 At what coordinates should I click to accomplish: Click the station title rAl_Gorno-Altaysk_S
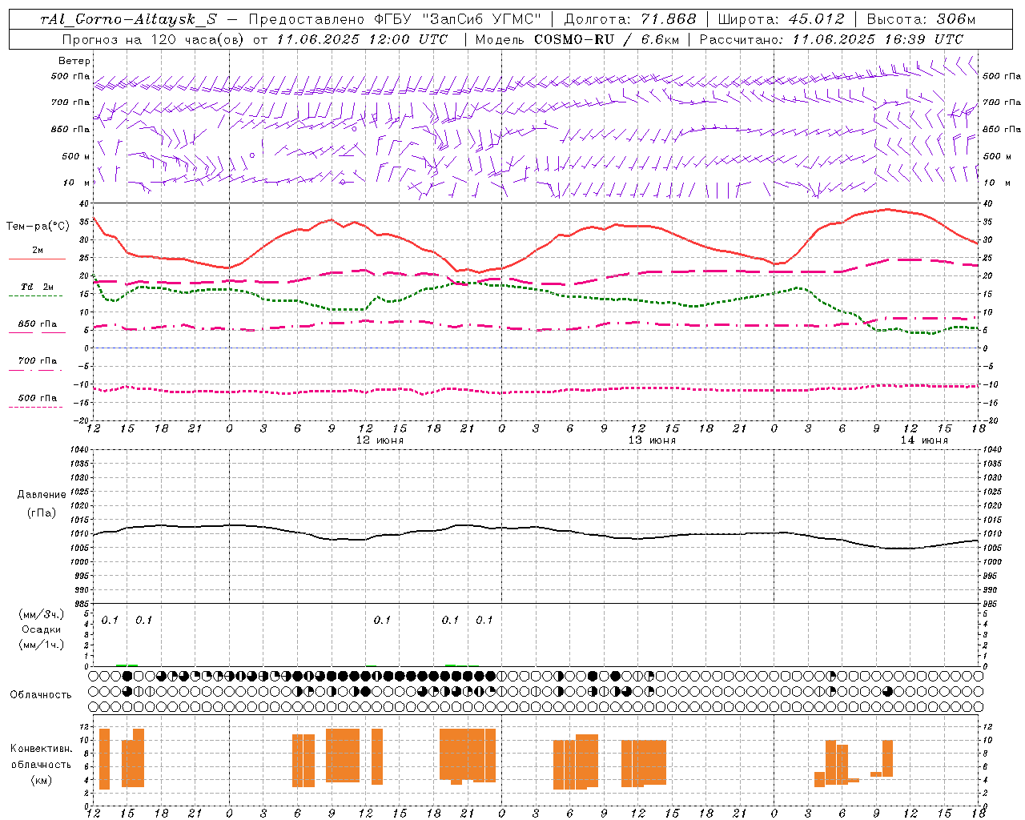(128, 19)
